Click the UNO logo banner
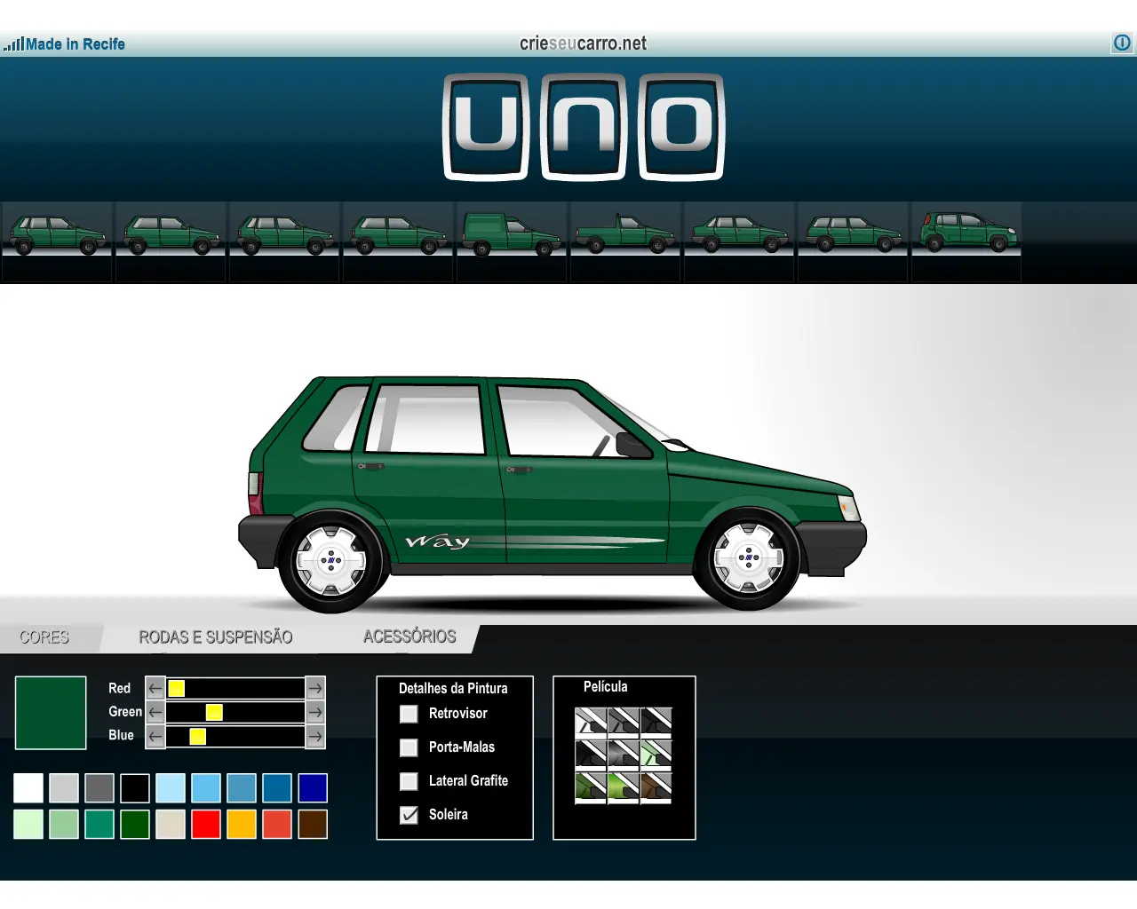 [x=584, y=127]
